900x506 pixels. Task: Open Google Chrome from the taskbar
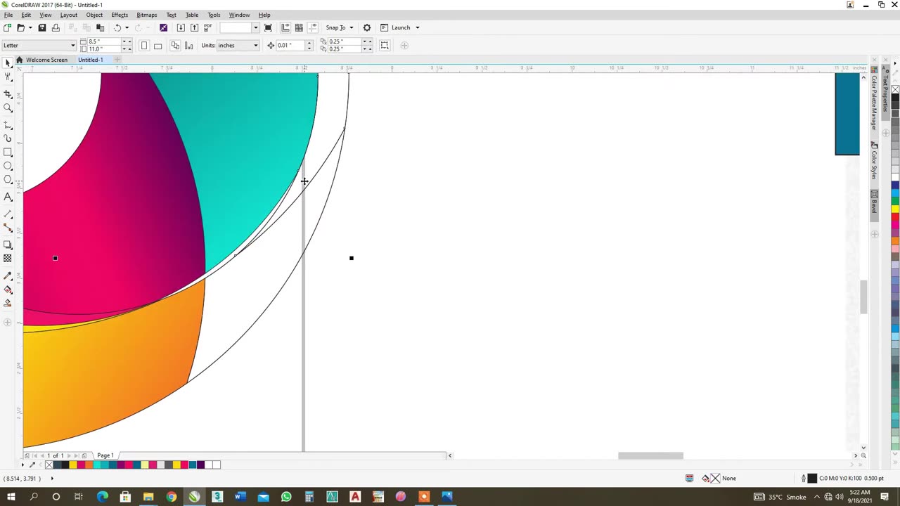click(x=171, y=497)
